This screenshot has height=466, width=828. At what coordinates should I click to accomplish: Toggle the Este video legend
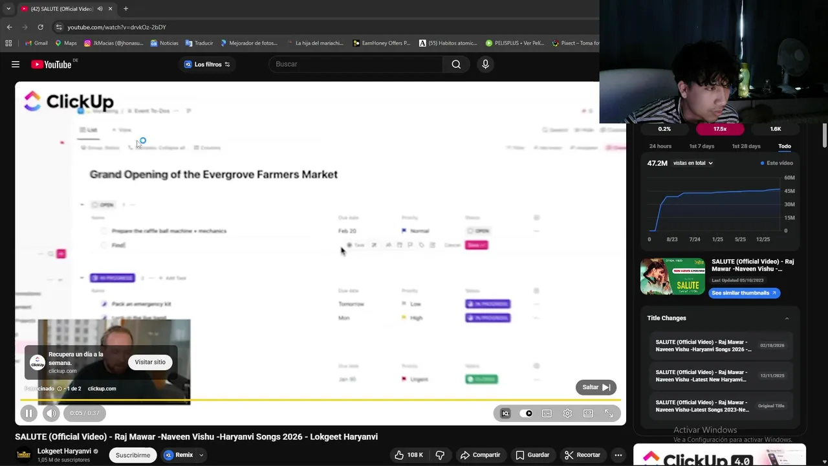[777, 163]
